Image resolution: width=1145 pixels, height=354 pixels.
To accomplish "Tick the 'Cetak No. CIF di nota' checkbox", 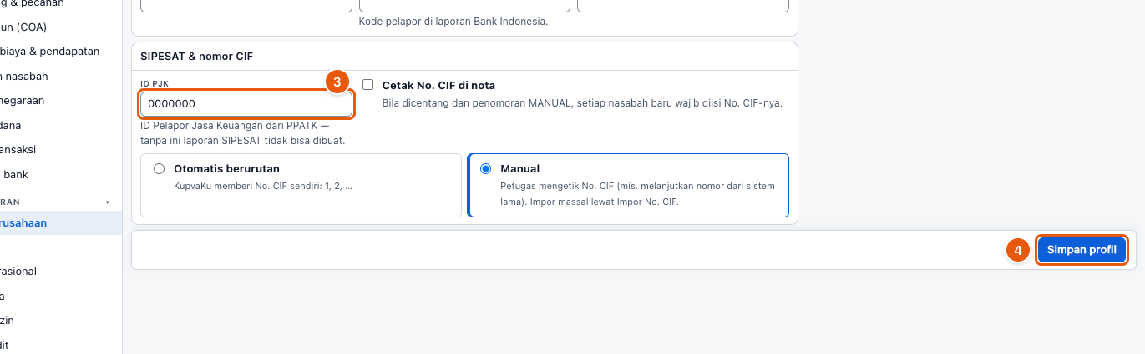I will pyautogui.click(x=367, y=85).
